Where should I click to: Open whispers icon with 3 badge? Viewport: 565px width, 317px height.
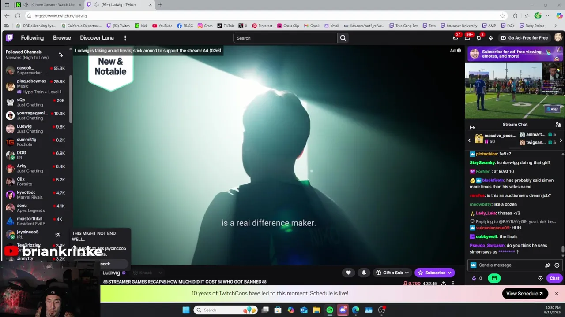(479, 38)
